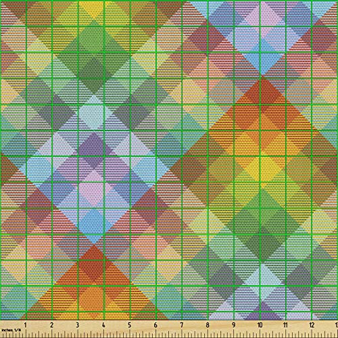Click the ruler number 3

coord(78,325)
